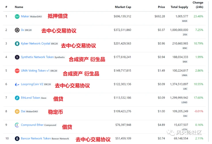Sort by the Change (24h) column header
212x144 pixels.
click(x=198, y=5)
